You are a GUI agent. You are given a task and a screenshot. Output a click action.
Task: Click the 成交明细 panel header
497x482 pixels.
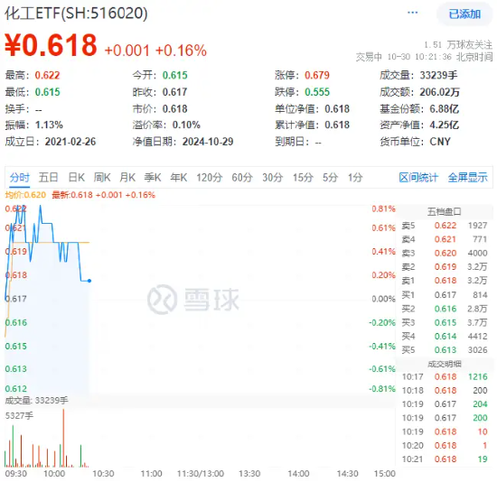444,364
